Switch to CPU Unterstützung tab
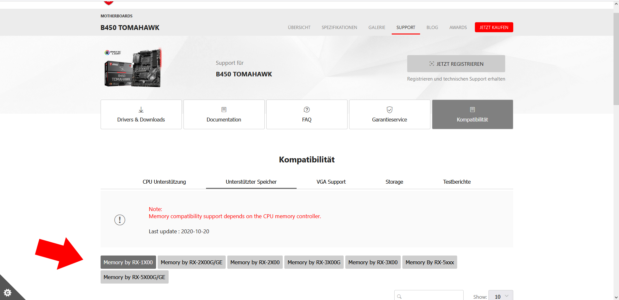This screenshot has width=619, height=300. 164,182
